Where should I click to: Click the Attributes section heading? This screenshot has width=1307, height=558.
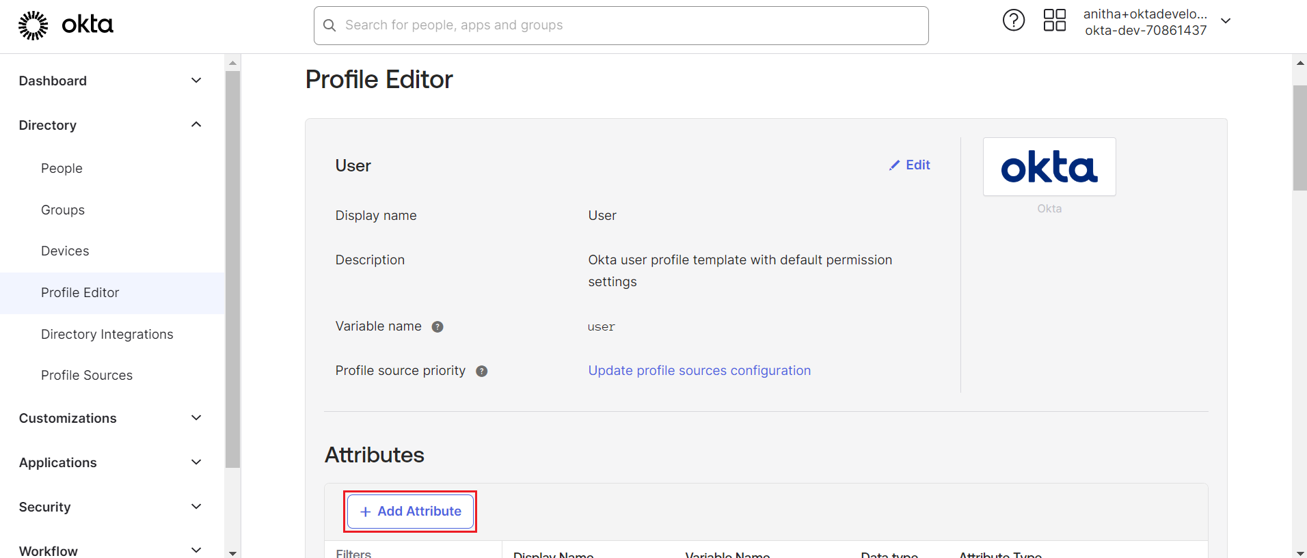tap(375, 455)
